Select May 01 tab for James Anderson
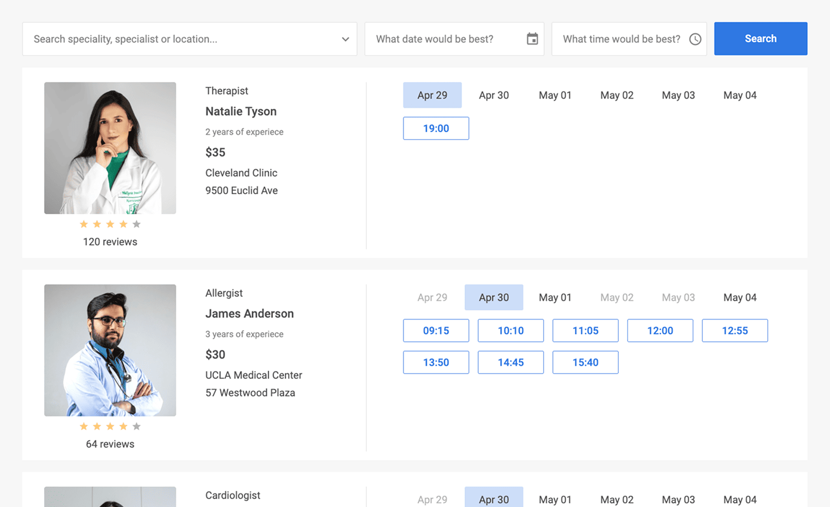 pyautogui.click(x=555, y=297)
